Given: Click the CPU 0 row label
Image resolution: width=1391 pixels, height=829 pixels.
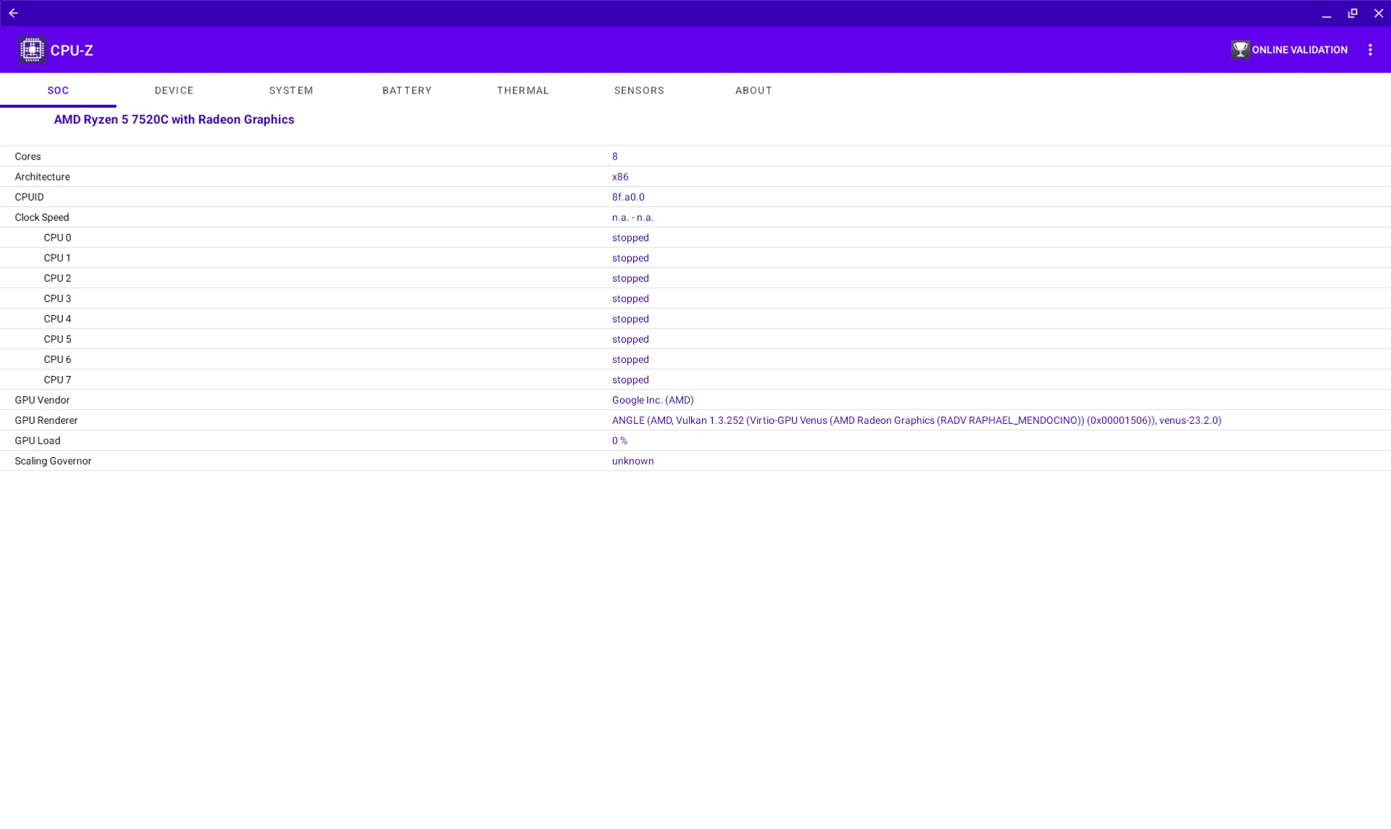Looking at the screenshot, I should [x=57, y=238].
